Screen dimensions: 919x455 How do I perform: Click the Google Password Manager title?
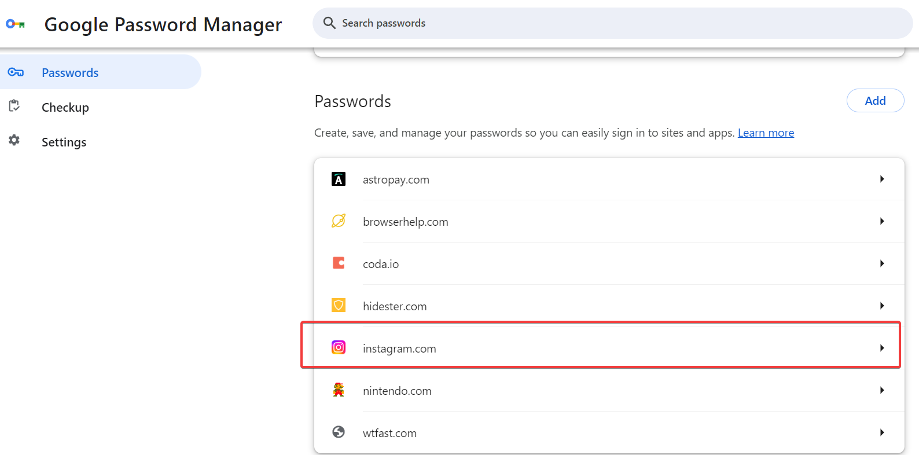point(163,25)
